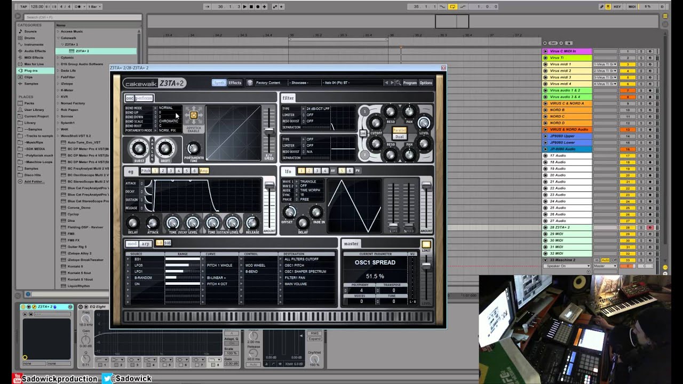The height and width of the screenshot is (384, 683).
Task: Click the MOD WHEEL control entry
Action: (x=256, y=265)
